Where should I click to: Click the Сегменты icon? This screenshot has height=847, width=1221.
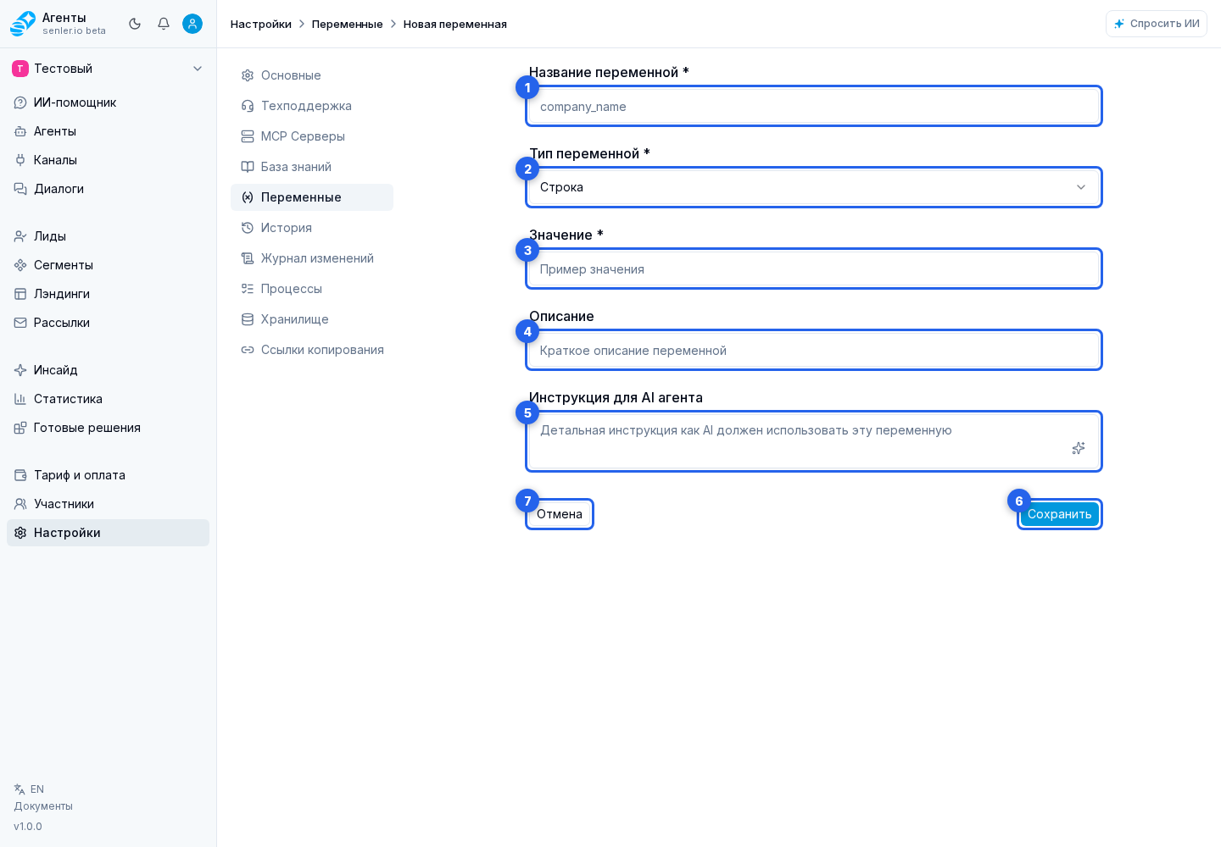pyautogui.click(x=20, y=265)
